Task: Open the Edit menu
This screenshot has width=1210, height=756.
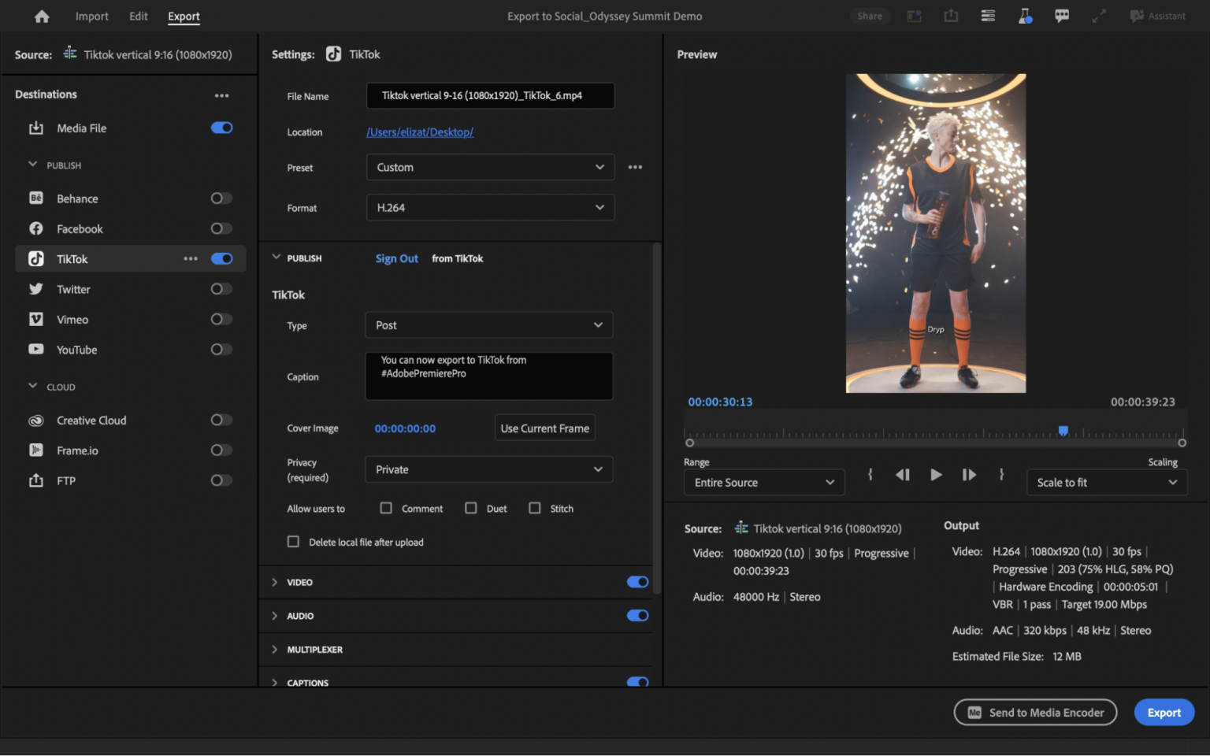Action: 138,16
